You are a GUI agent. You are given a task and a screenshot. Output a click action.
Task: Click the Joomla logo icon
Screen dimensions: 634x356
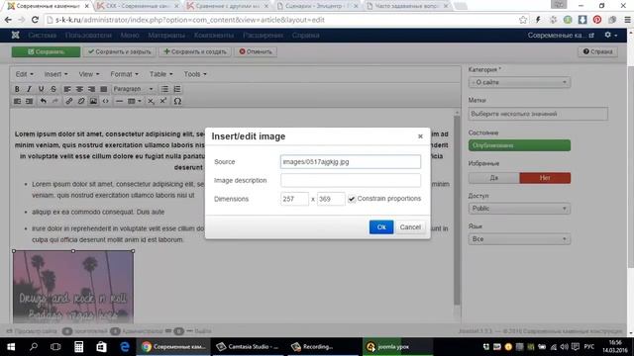(16, 36)
